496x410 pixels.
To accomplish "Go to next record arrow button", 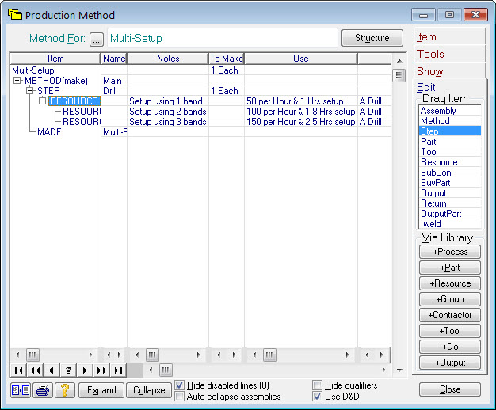I will (x=85, y=370).
